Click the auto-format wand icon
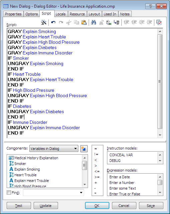Viewport: 170px width, 214px height. click(x=44, y=22)
